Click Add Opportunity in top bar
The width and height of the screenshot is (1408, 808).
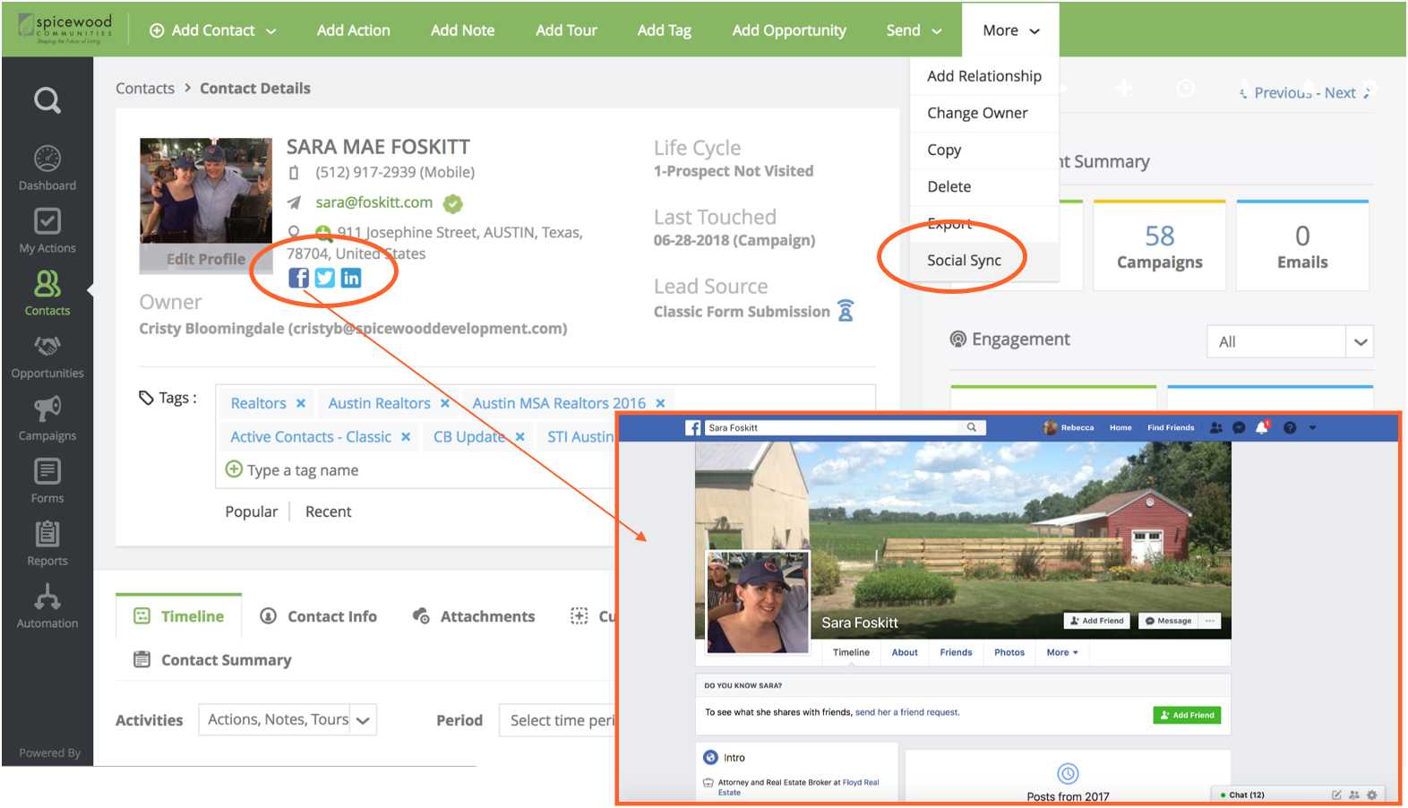[789, 30]
